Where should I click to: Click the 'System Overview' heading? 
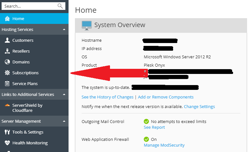[x=120, y=25]
